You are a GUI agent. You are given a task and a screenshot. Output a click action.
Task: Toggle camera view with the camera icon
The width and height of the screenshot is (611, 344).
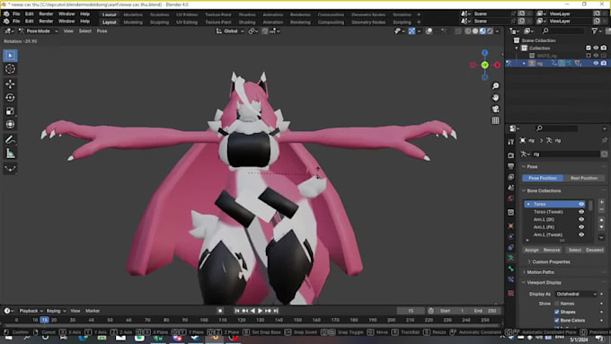pyautogui.click(x=495, y=109)
